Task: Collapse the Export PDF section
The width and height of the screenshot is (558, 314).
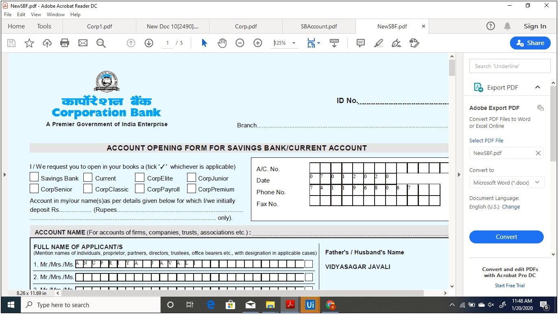Action: pyautogui.click(x=538, y=87)
